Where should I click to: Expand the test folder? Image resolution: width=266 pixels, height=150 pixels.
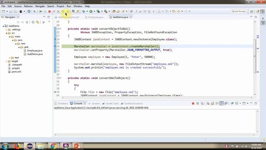point(10,57)
